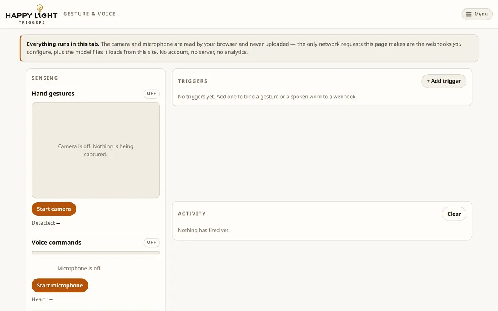Toggle the Hand gestures OFF badge
Viewport: 498px width, 311px height.
(151, 94)
